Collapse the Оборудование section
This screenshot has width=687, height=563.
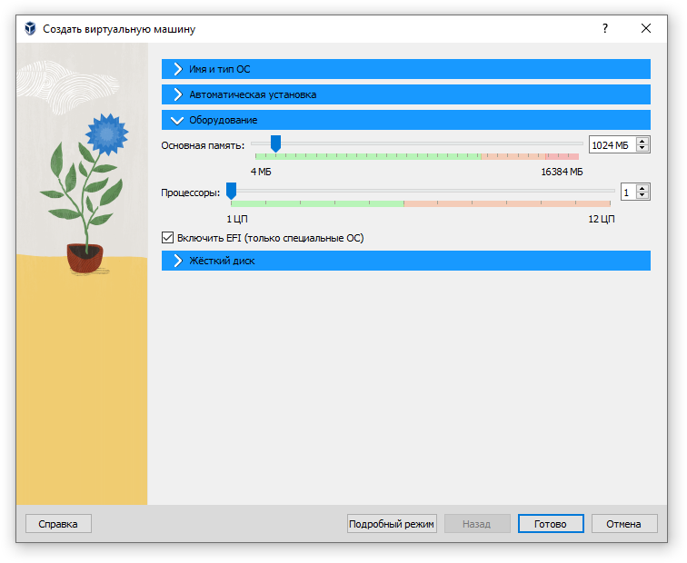tap(405, 120)
